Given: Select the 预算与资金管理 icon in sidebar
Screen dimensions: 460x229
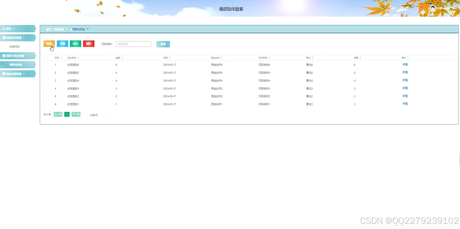Looking at the screenshot, I should coord(4,55).
